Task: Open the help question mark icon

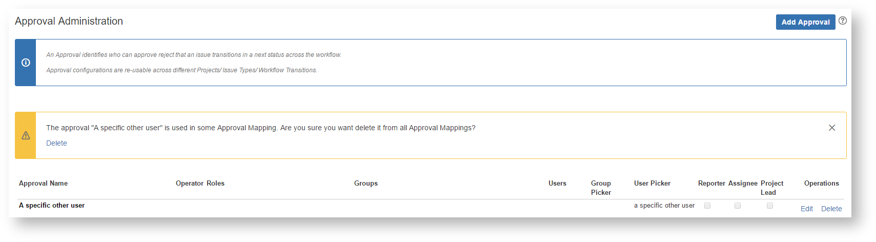Action: coord(843,21)
